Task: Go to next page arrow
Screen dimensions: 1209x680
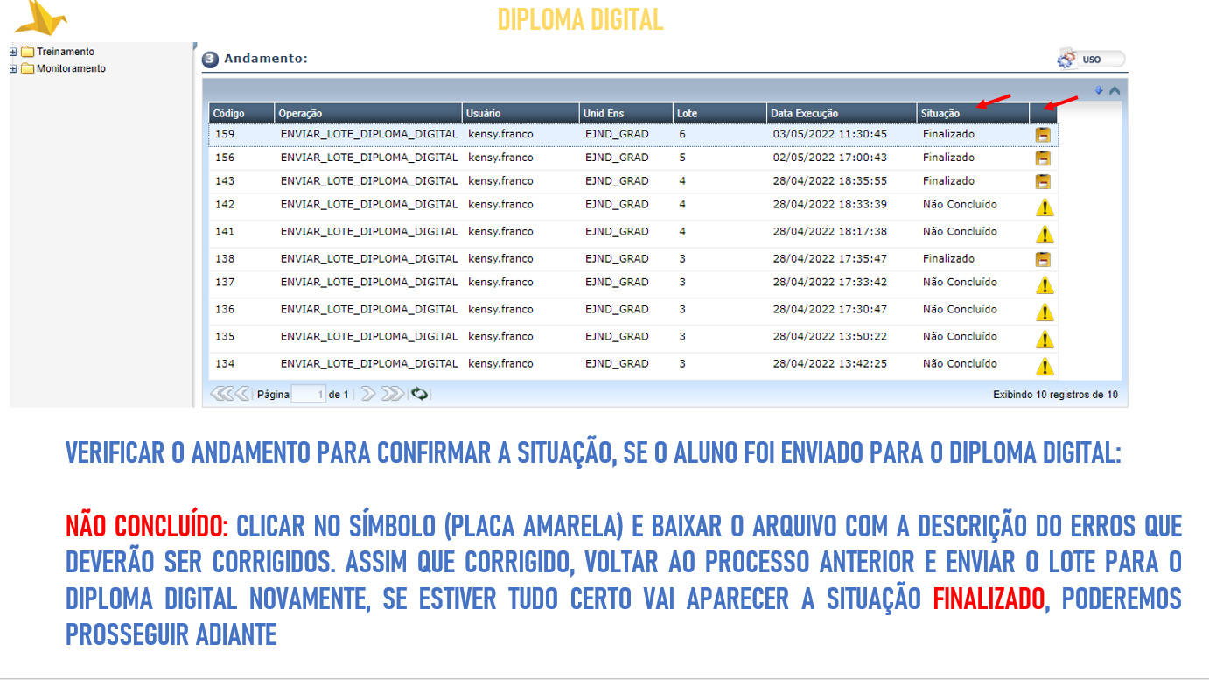Action: pos(368,395)
